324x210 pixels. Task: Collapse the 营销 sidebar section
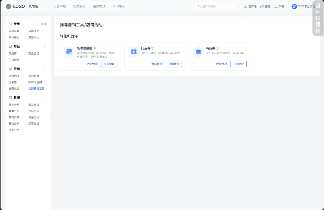[x=45, y=69]
